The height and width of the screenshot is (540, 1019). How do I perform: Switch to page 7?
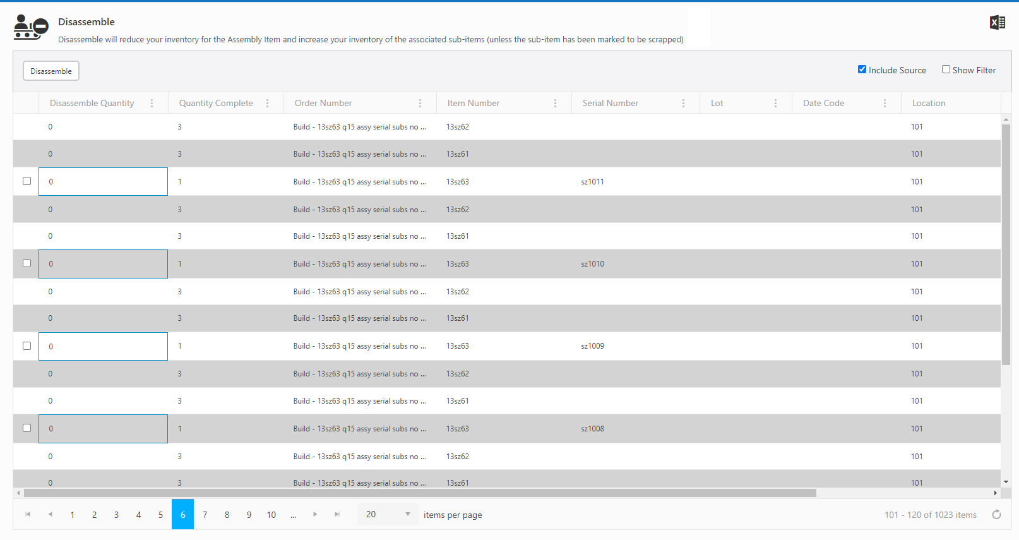(x=205, y=515)
